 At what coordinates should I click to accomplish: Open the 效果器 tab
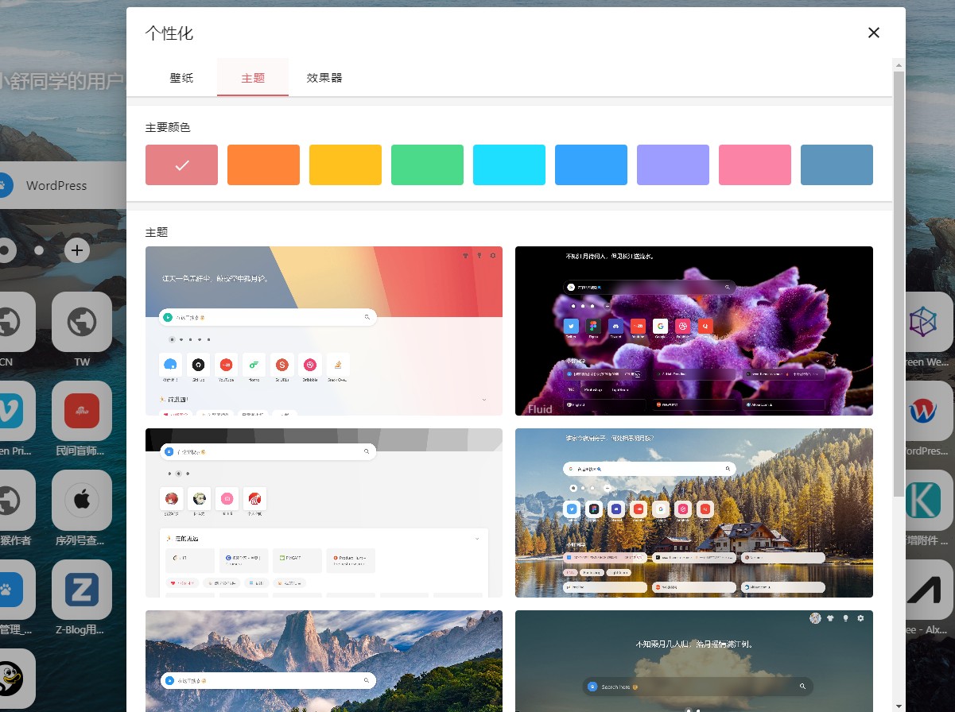(324, 78)
